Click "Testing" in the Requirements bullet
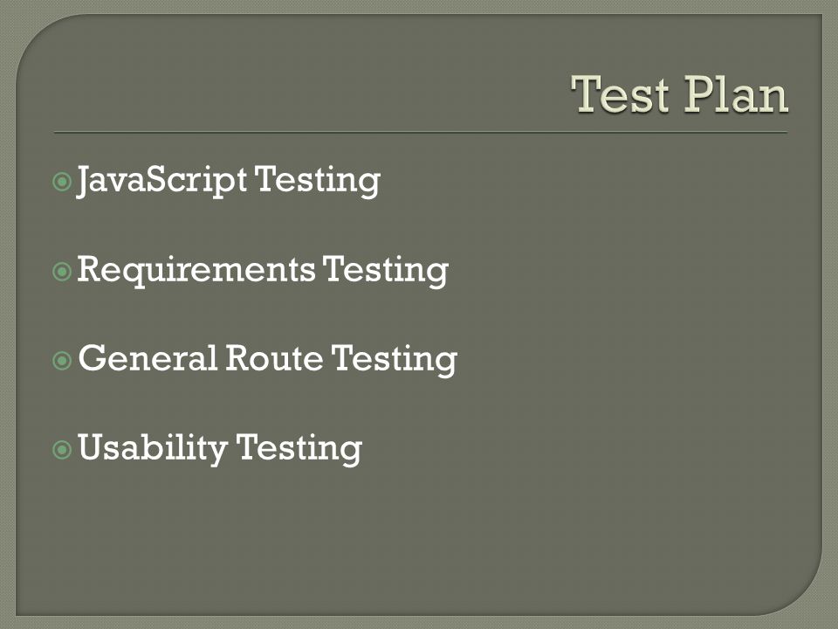 (x=385, y=271)
